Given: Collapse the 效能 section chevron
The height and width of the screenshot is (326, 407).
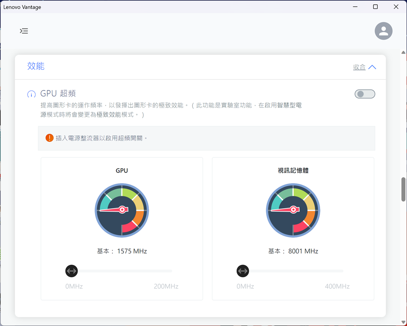Looking at the screenshot, I should [372, 67].
